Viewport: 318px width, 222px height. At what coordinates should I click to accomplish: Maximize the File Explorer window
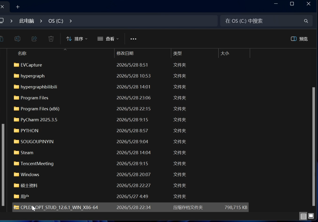292,4
